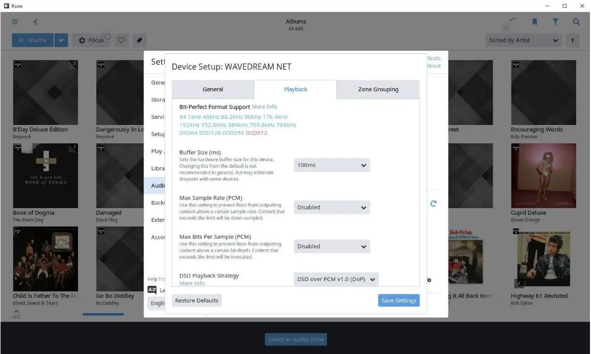Screen dimensions: 591x354
Task: Click the heart favorites filter
Action: click(121, 40)
